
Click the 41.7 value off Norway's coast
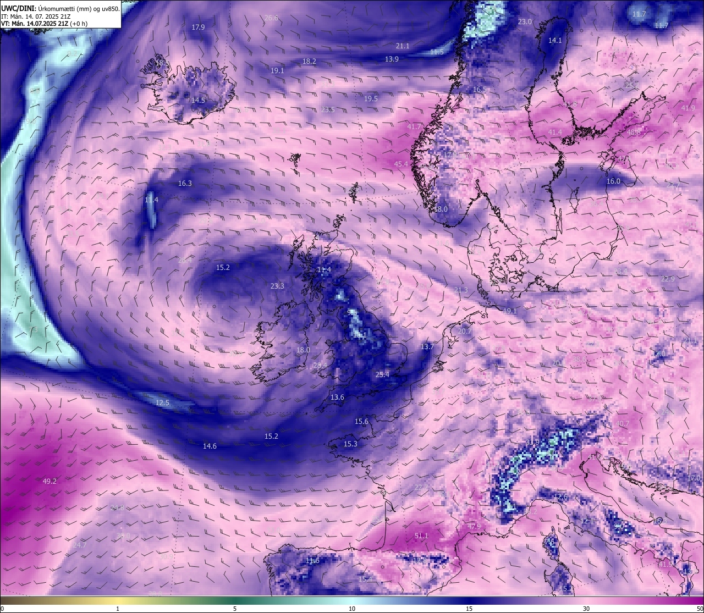(414, 126)
